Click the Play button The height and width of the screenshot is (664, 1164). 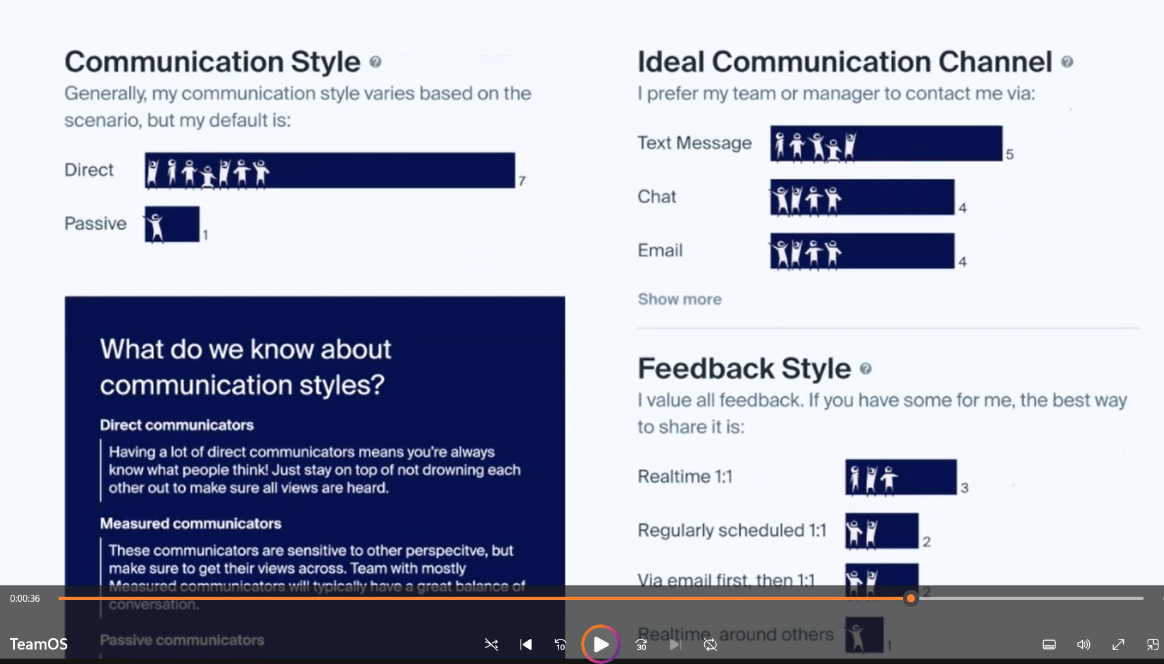[x=601, y=644]
